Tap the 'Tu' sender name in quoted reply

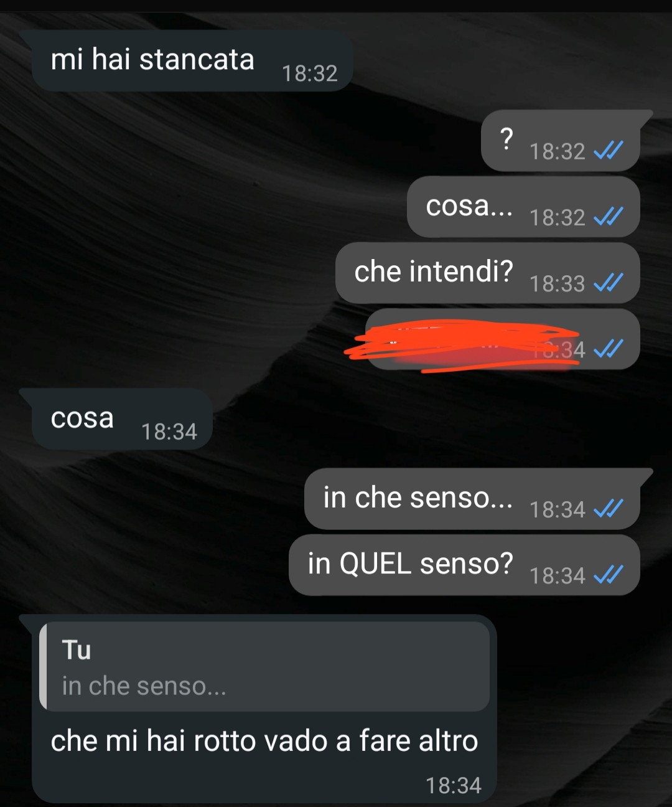pyautogui.click(x=77, y=650)
